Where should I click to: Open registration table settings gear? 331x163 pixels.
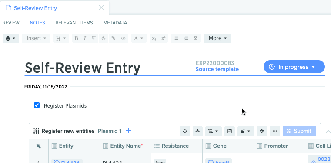262,131
